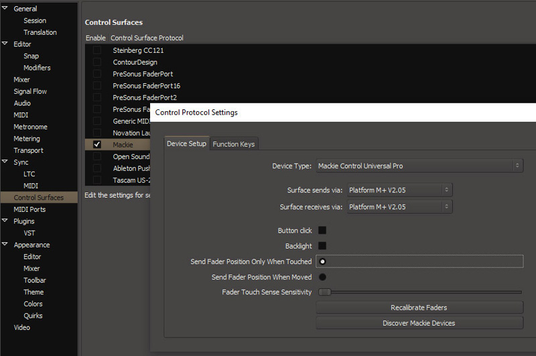The image size is (536, 356).
Task: Collapse the Plugins tree section
Action: (5, 221)
